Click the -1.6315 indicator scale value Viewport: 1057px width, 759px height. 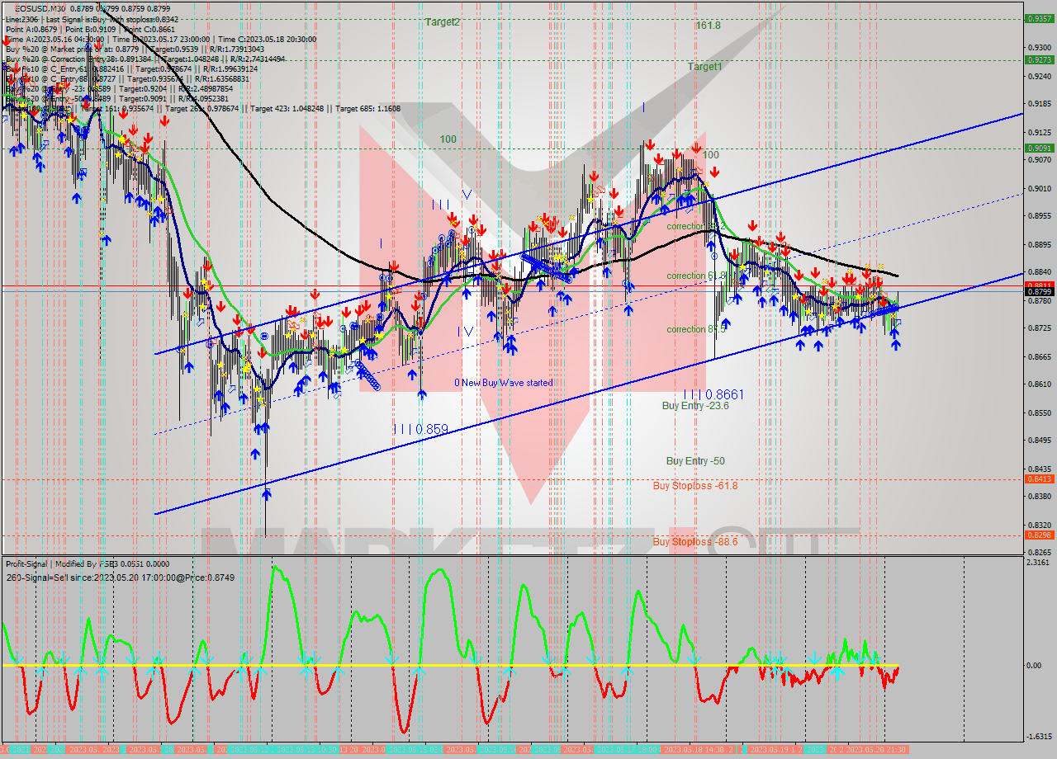point(1039,737)
